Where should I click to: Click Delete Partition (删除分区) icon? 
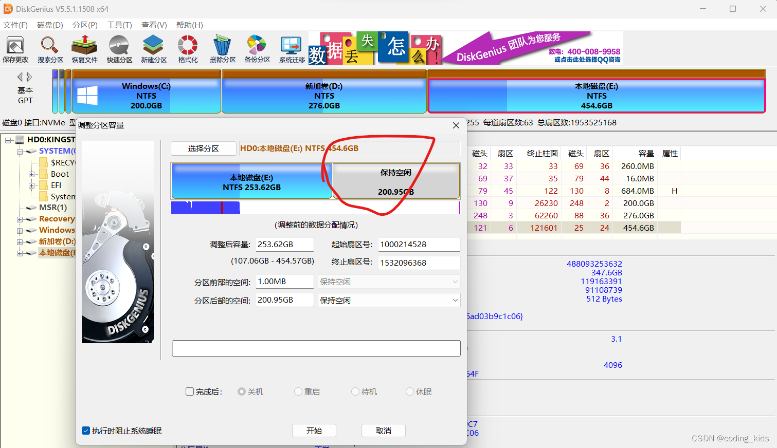222,49
